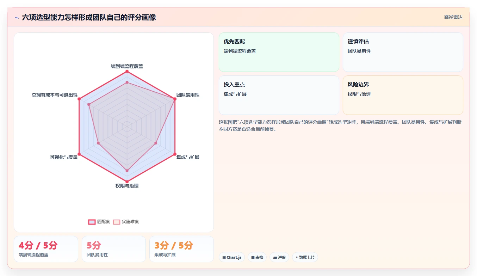Click the outer data point at 权限与治理
The width and height of the screenshot is (477, 276).
pyautogui.click(x=127, y=182)
